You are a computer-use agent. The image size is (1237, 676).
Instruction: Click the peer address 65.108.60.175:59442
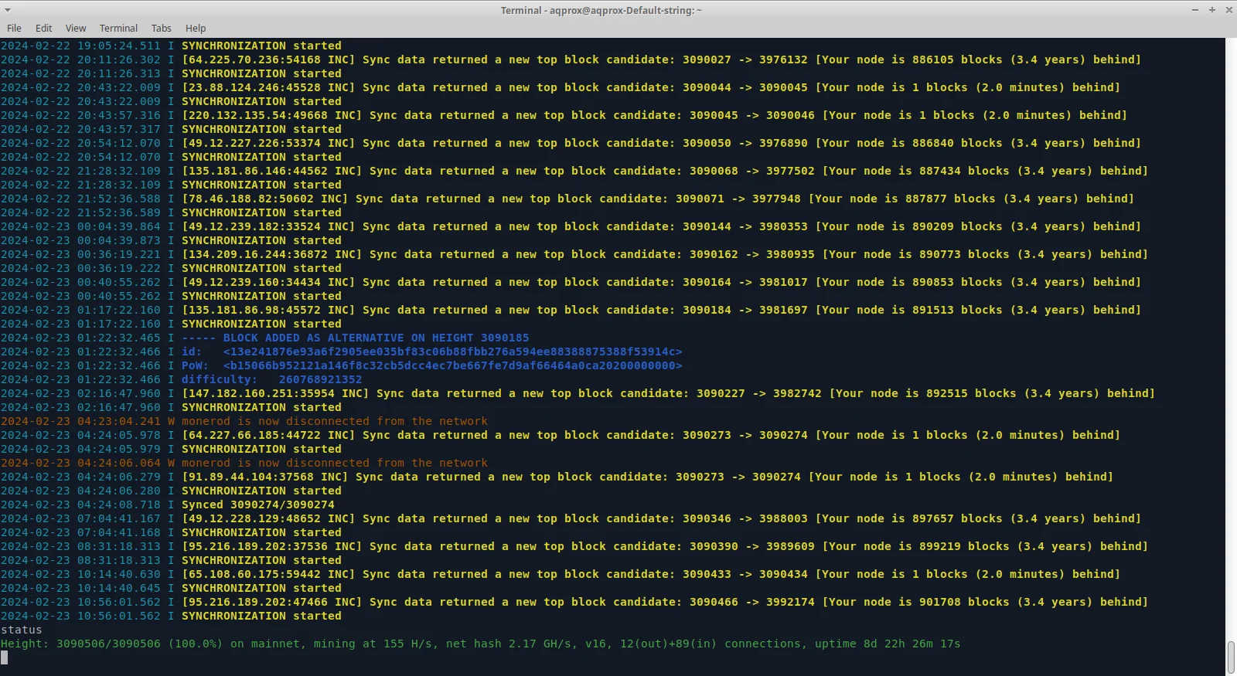[254, 574]
